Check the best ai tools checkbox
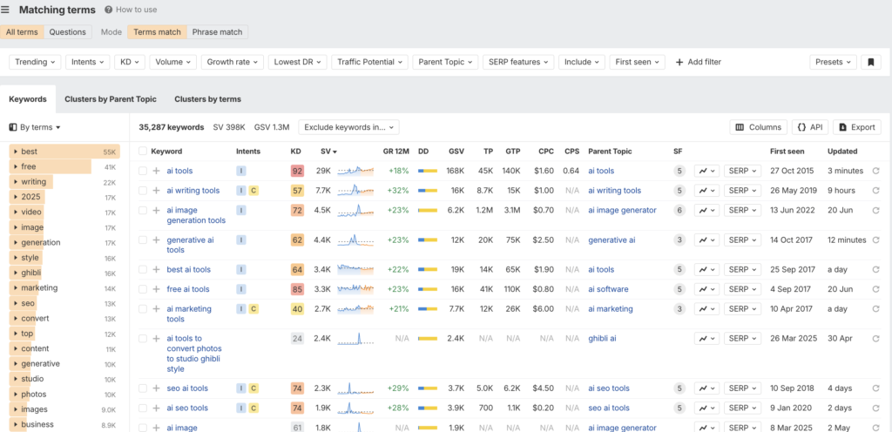Screen dimensions: 892x432 point(143,269)
